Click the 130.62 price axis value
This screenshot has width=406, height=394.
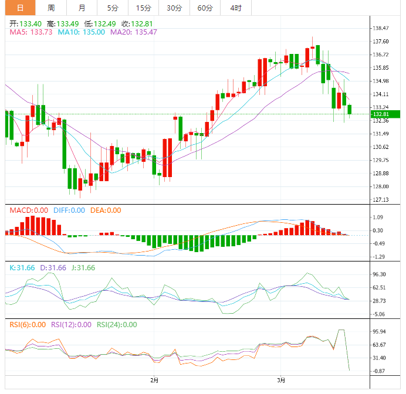(381, 147)
